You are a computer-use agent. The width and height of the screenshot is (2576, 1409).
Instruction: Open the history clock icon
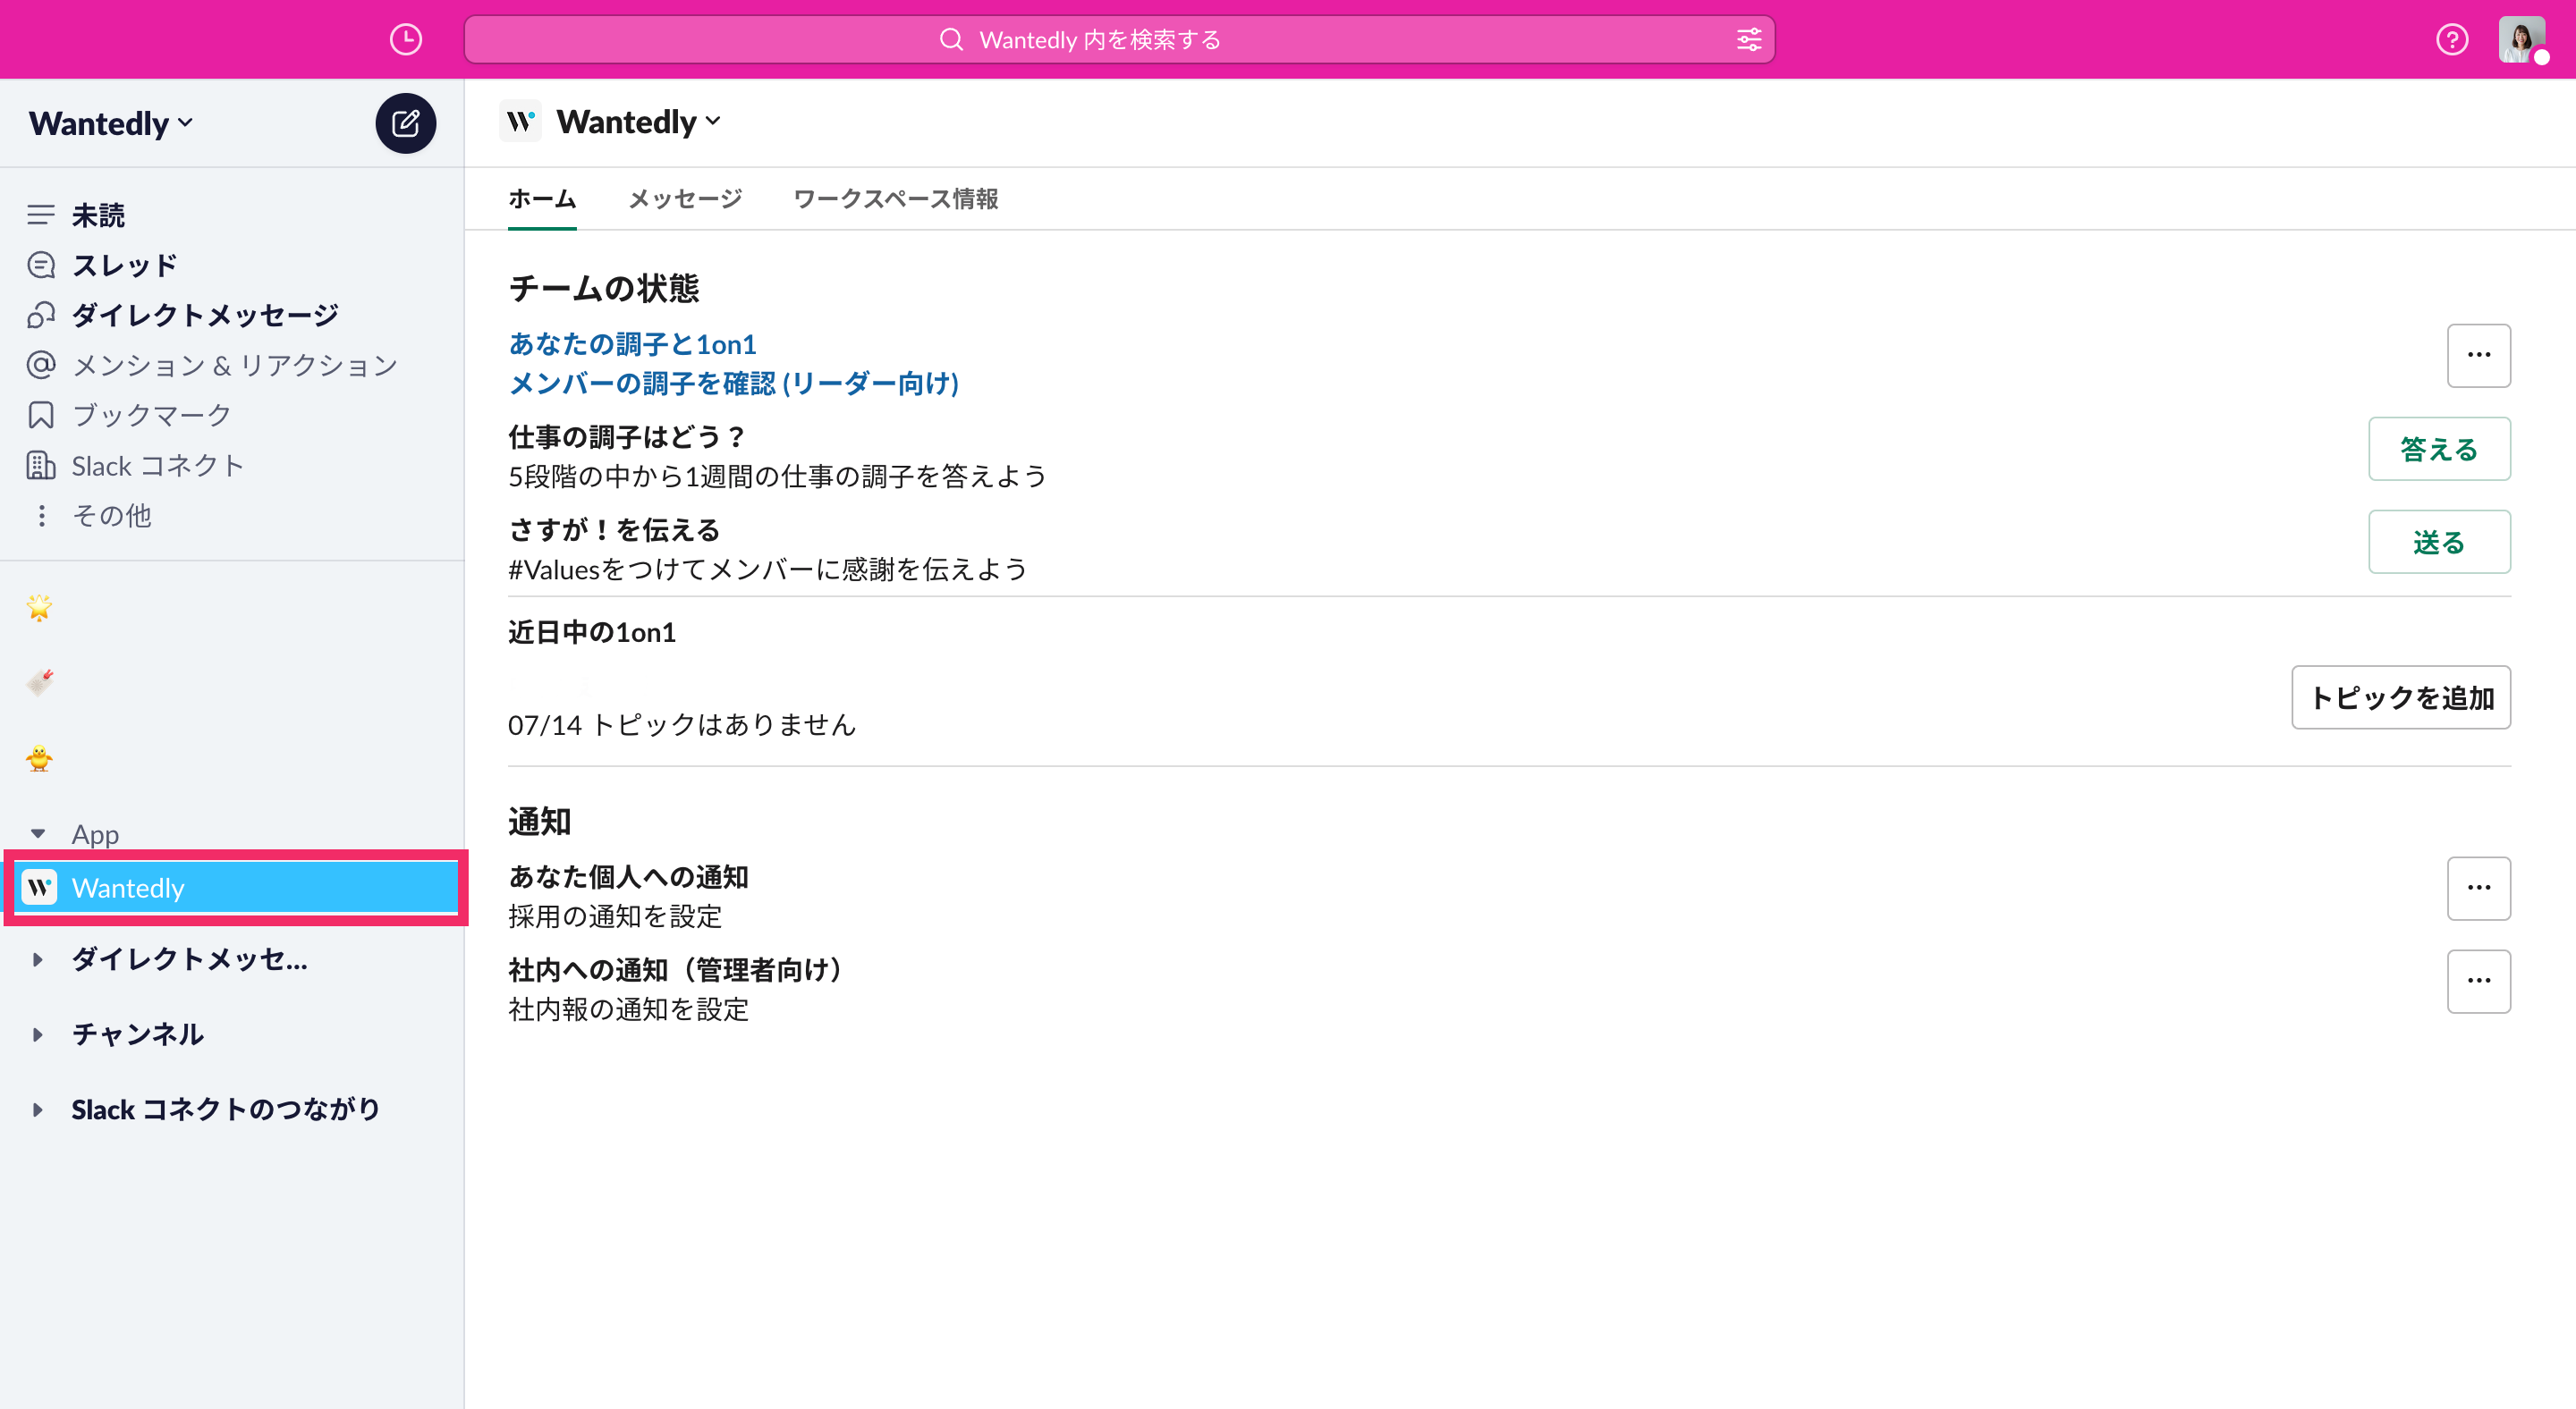coord(405,40)
